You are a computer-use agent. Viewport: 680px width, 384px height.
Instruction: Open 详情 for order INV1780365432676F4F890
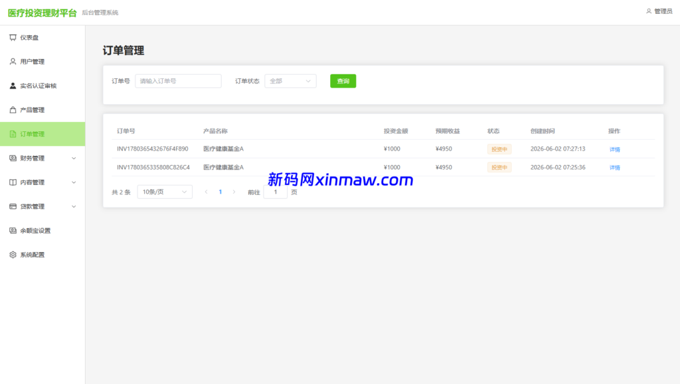tap(614, 149)
